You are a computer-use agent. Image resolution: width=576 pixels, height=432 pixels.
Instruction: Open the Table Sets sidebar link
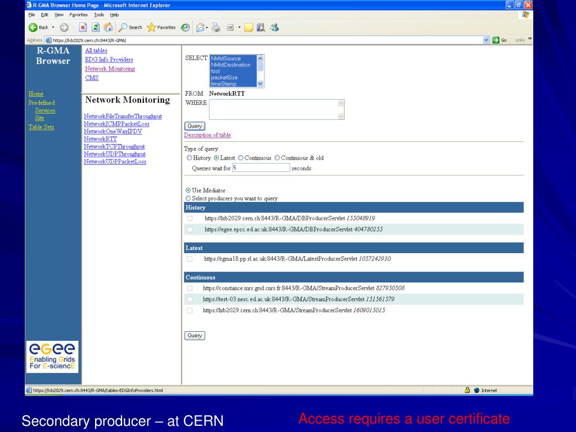[x=41, y=127]
